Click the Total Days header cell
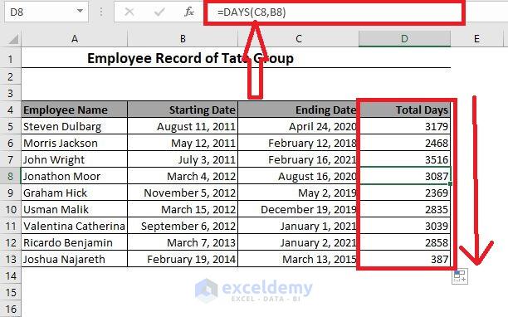The height and width of the screenshot is (317, 508). point(404,110)
